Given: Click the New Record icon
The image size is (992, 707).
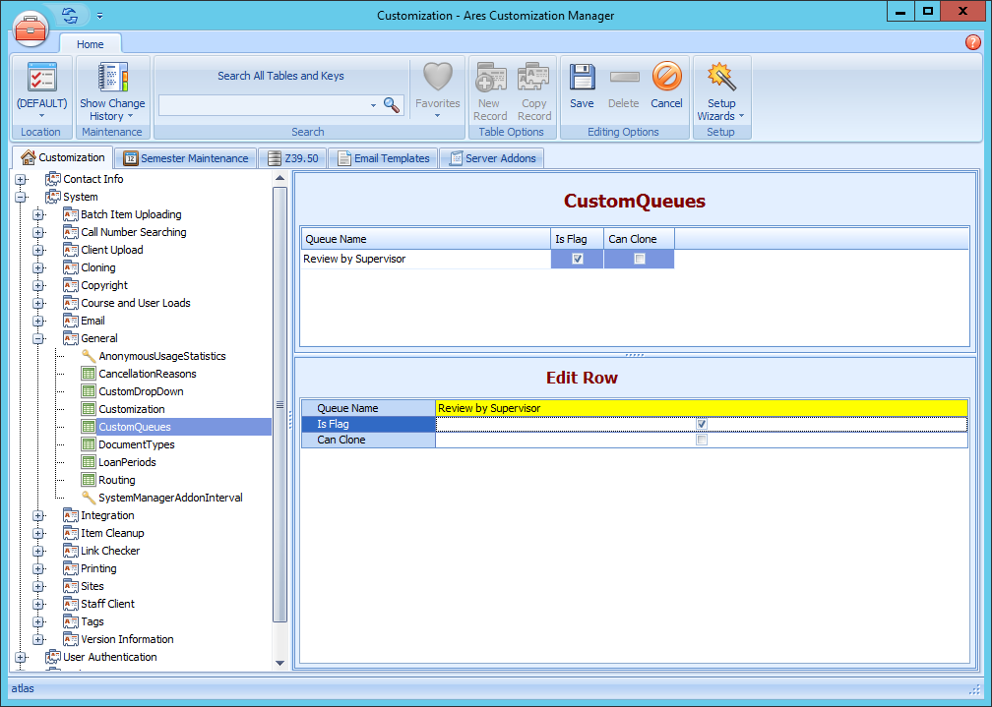Looking at the screenshot, I should pyautogui.click(x=490, y=87).
